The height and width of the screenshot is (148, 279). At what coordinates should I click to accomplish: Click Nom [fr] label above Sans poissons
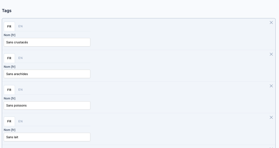[x=10, y=99]
